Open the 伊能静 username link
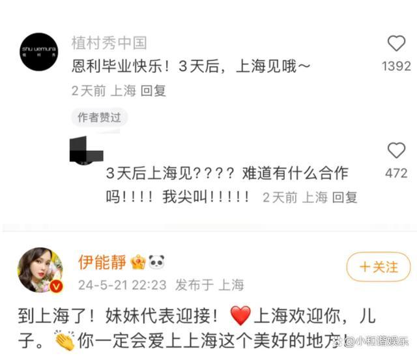 102,262
